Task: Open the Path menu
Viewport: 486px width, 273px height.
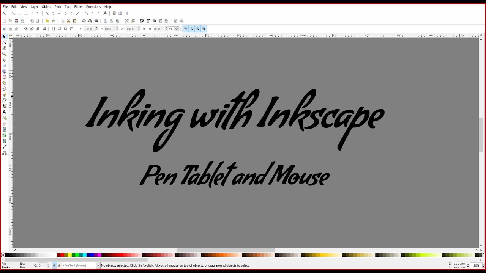Action: [x=58, y=6]
